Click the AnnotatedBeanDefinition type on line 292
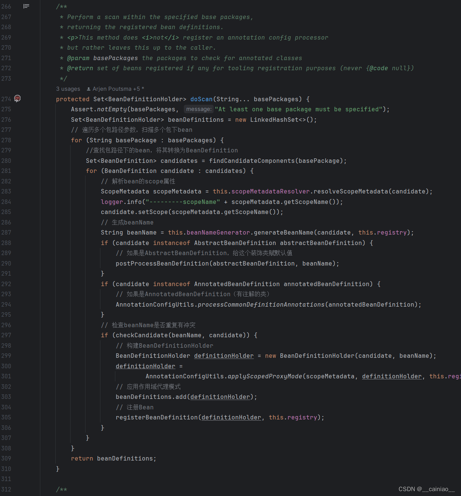 (237, 284)
